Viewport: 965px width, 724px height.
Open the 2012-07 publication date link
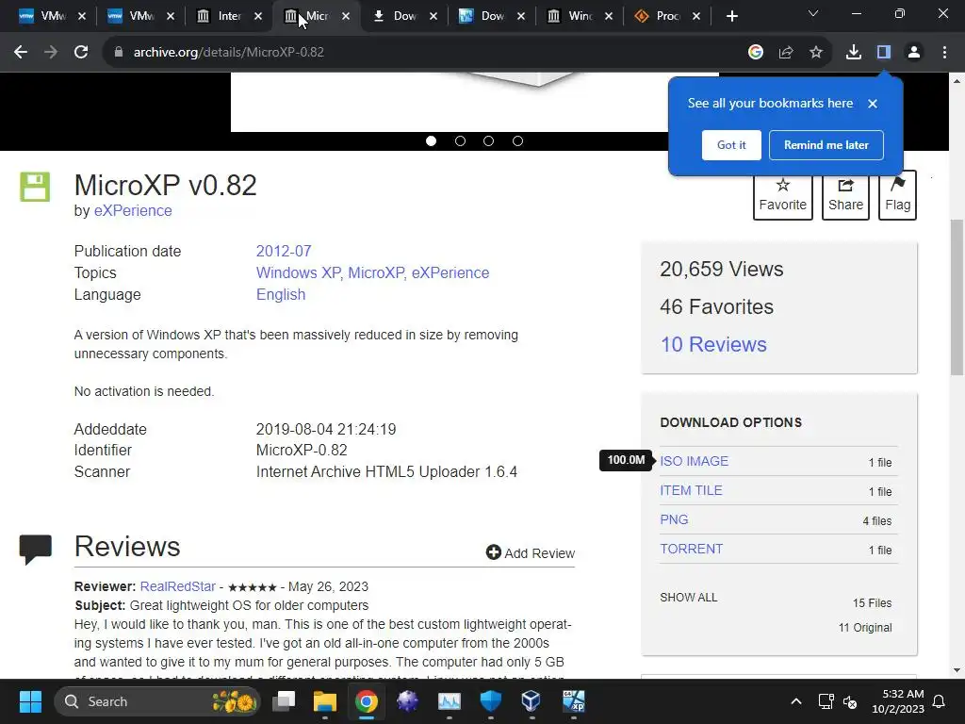tap(284, 251)
